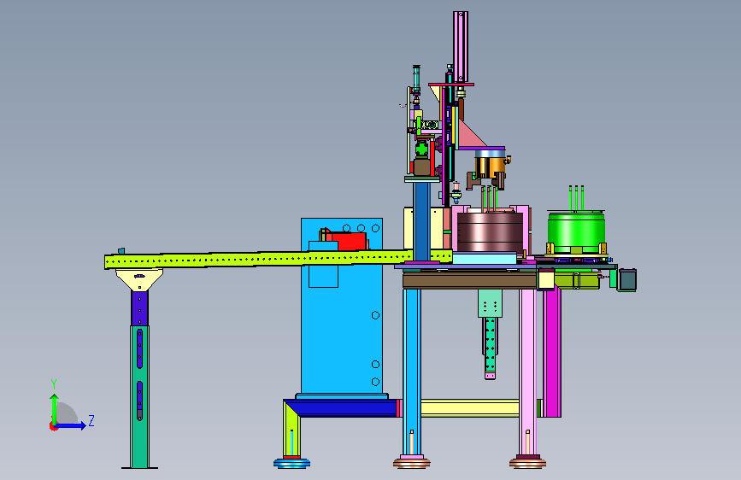This screenshot has height=480, width=741.
Task: Select the red block on the blue cabinet
Action: click(349, 241)
